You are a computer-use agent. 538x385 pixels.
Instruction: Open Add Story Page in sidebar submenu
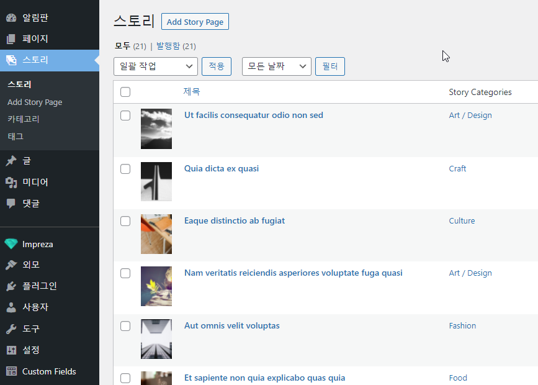[x=35, y=102]
